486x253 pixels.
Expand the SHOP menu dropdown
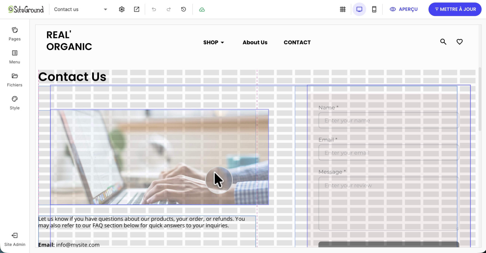tap(214, 43)
